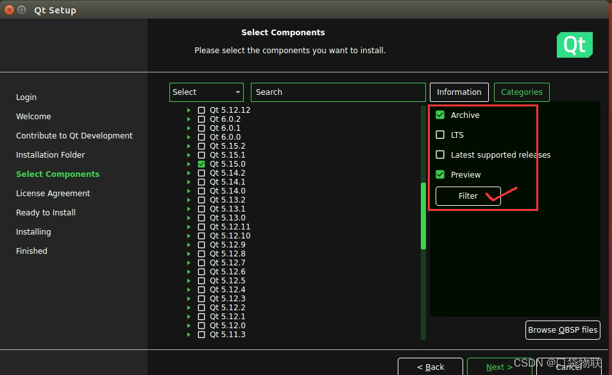Select the Qt 5.12.10 row label
The width and height of the screenshot is (612, 375).
(230, 236)
